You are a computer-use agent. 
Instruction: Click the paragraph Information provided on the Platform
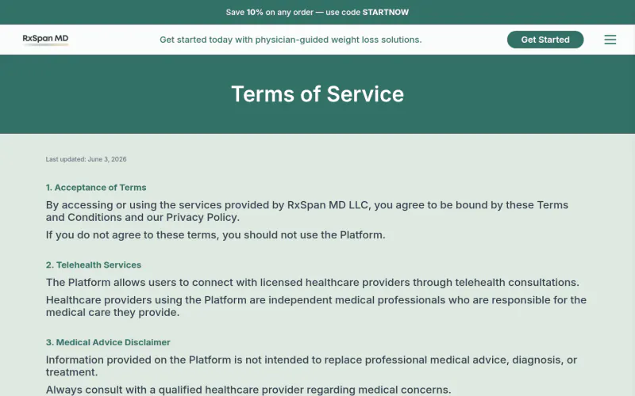[311, 366]
